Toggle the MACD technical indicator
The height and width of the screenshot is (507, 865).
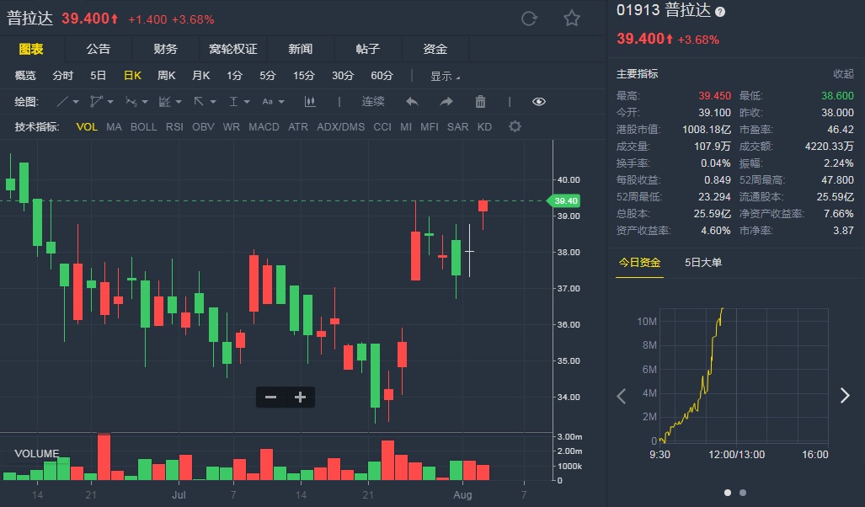tap(264, 127)
